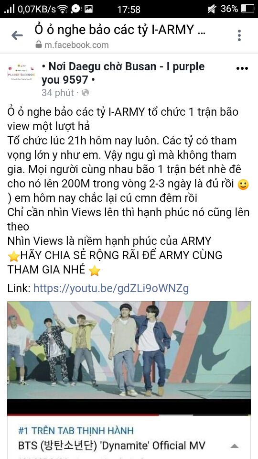Tap the public globe privacy icon
The width and height of the screenshot is (258, 459).
coord(85,93)
